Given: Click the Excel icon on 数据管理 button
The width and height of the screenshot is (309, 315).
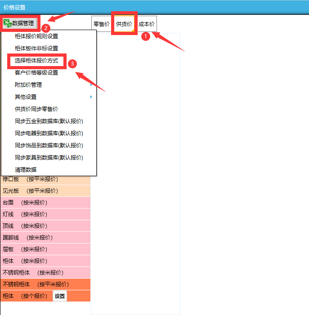Looking at the screenshot, I should [x=8, y=23].
